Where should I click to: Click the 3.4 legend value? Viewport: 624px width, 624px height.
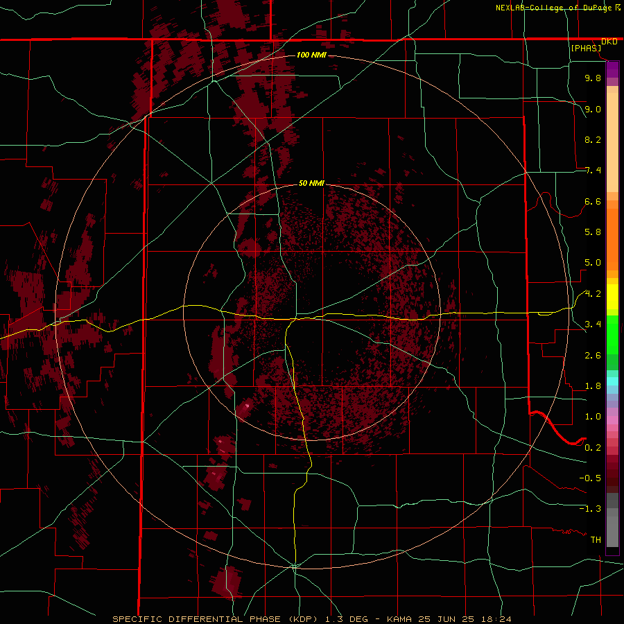tap(593, 324)
